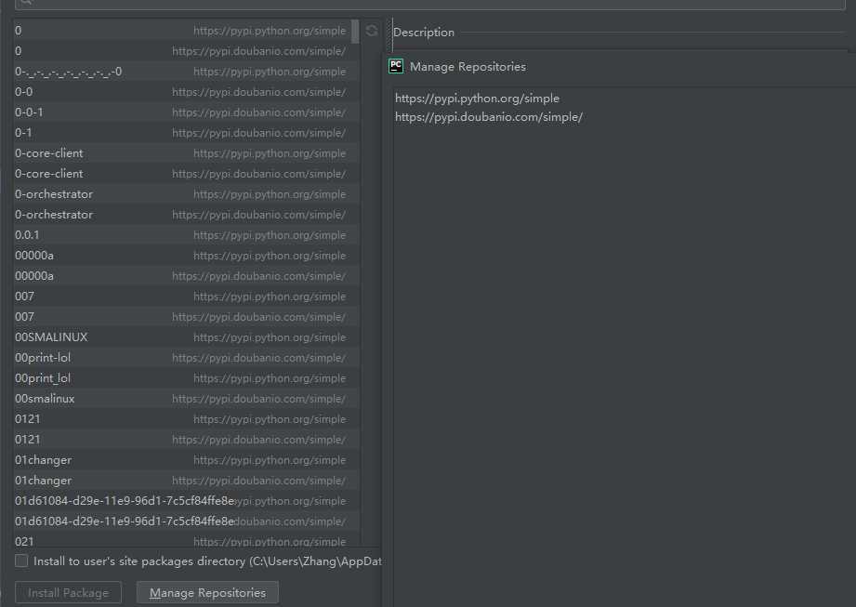Viewport: 856px width, 607px height.
Task: Select the lowercase 00smalinux package row
Action: pos(186,399)
